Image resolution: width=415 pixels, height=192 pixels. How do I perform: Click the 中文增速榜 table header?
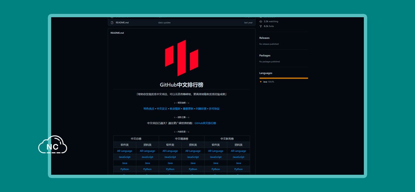click(182, 139)
